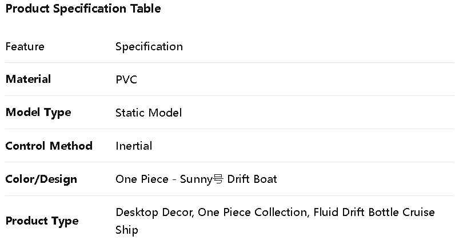Click the PVC material value
Image resolution: width=455 pixels, height=240 pixels.
pyautogui.click(x=126, y=79)
